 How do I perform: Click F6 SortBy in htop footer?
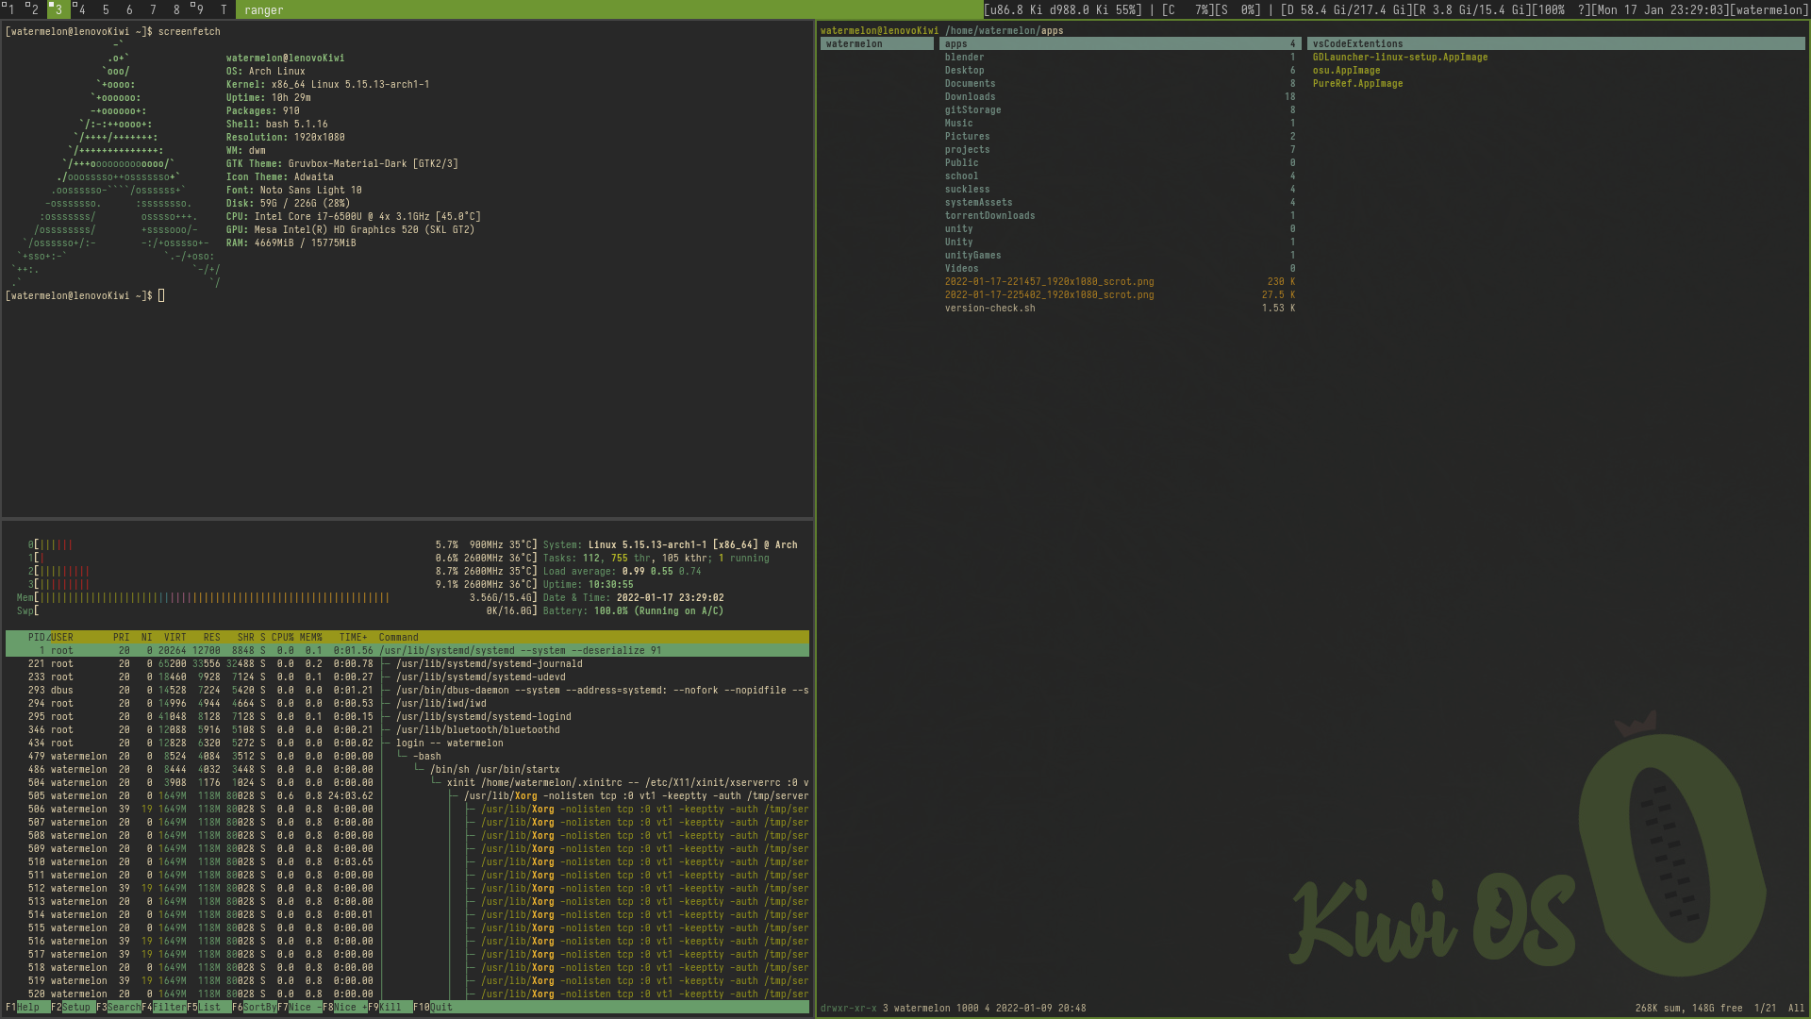coord(255,1008)
